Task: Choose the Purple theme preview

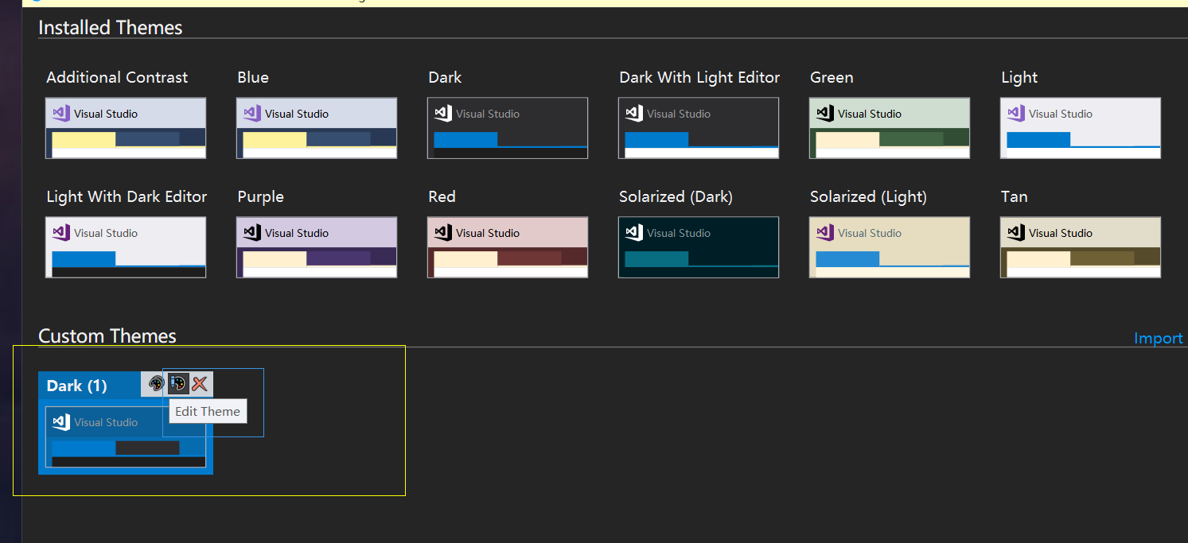Action: (316, 246)
